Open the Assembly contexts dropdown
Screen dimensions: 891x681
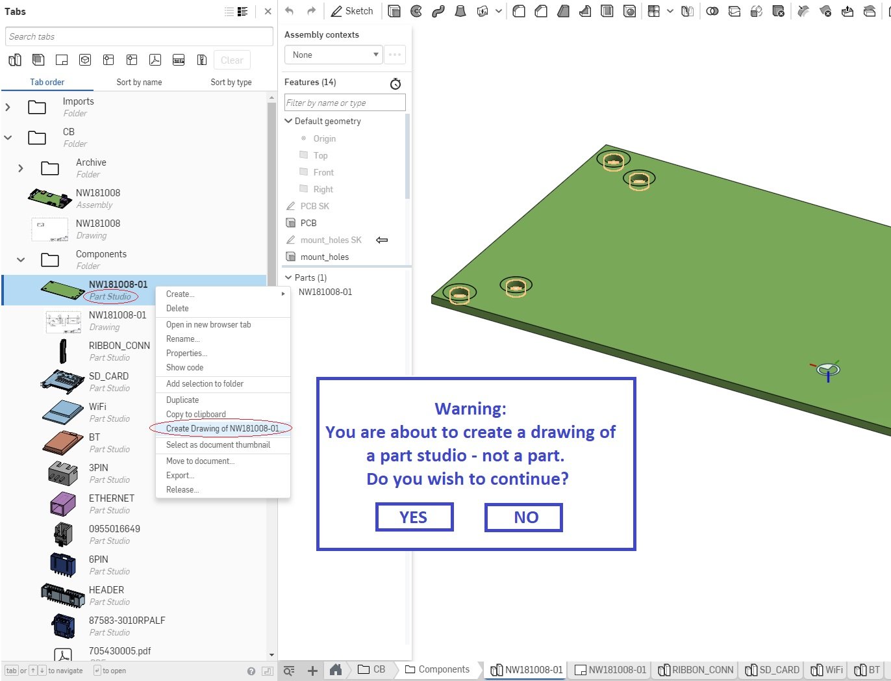[x=333, y=55]
